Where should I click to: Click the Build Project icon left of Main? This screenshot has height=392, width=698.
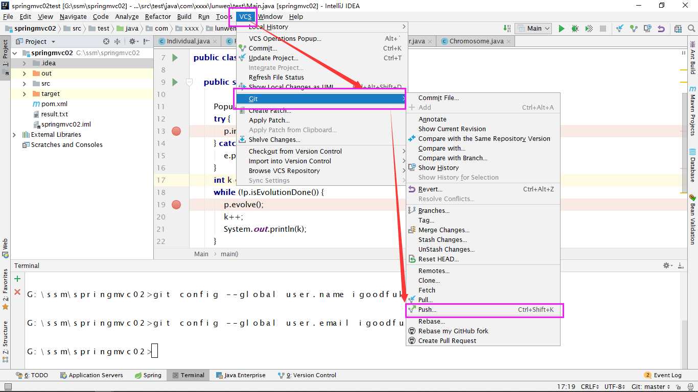(507, 29)
